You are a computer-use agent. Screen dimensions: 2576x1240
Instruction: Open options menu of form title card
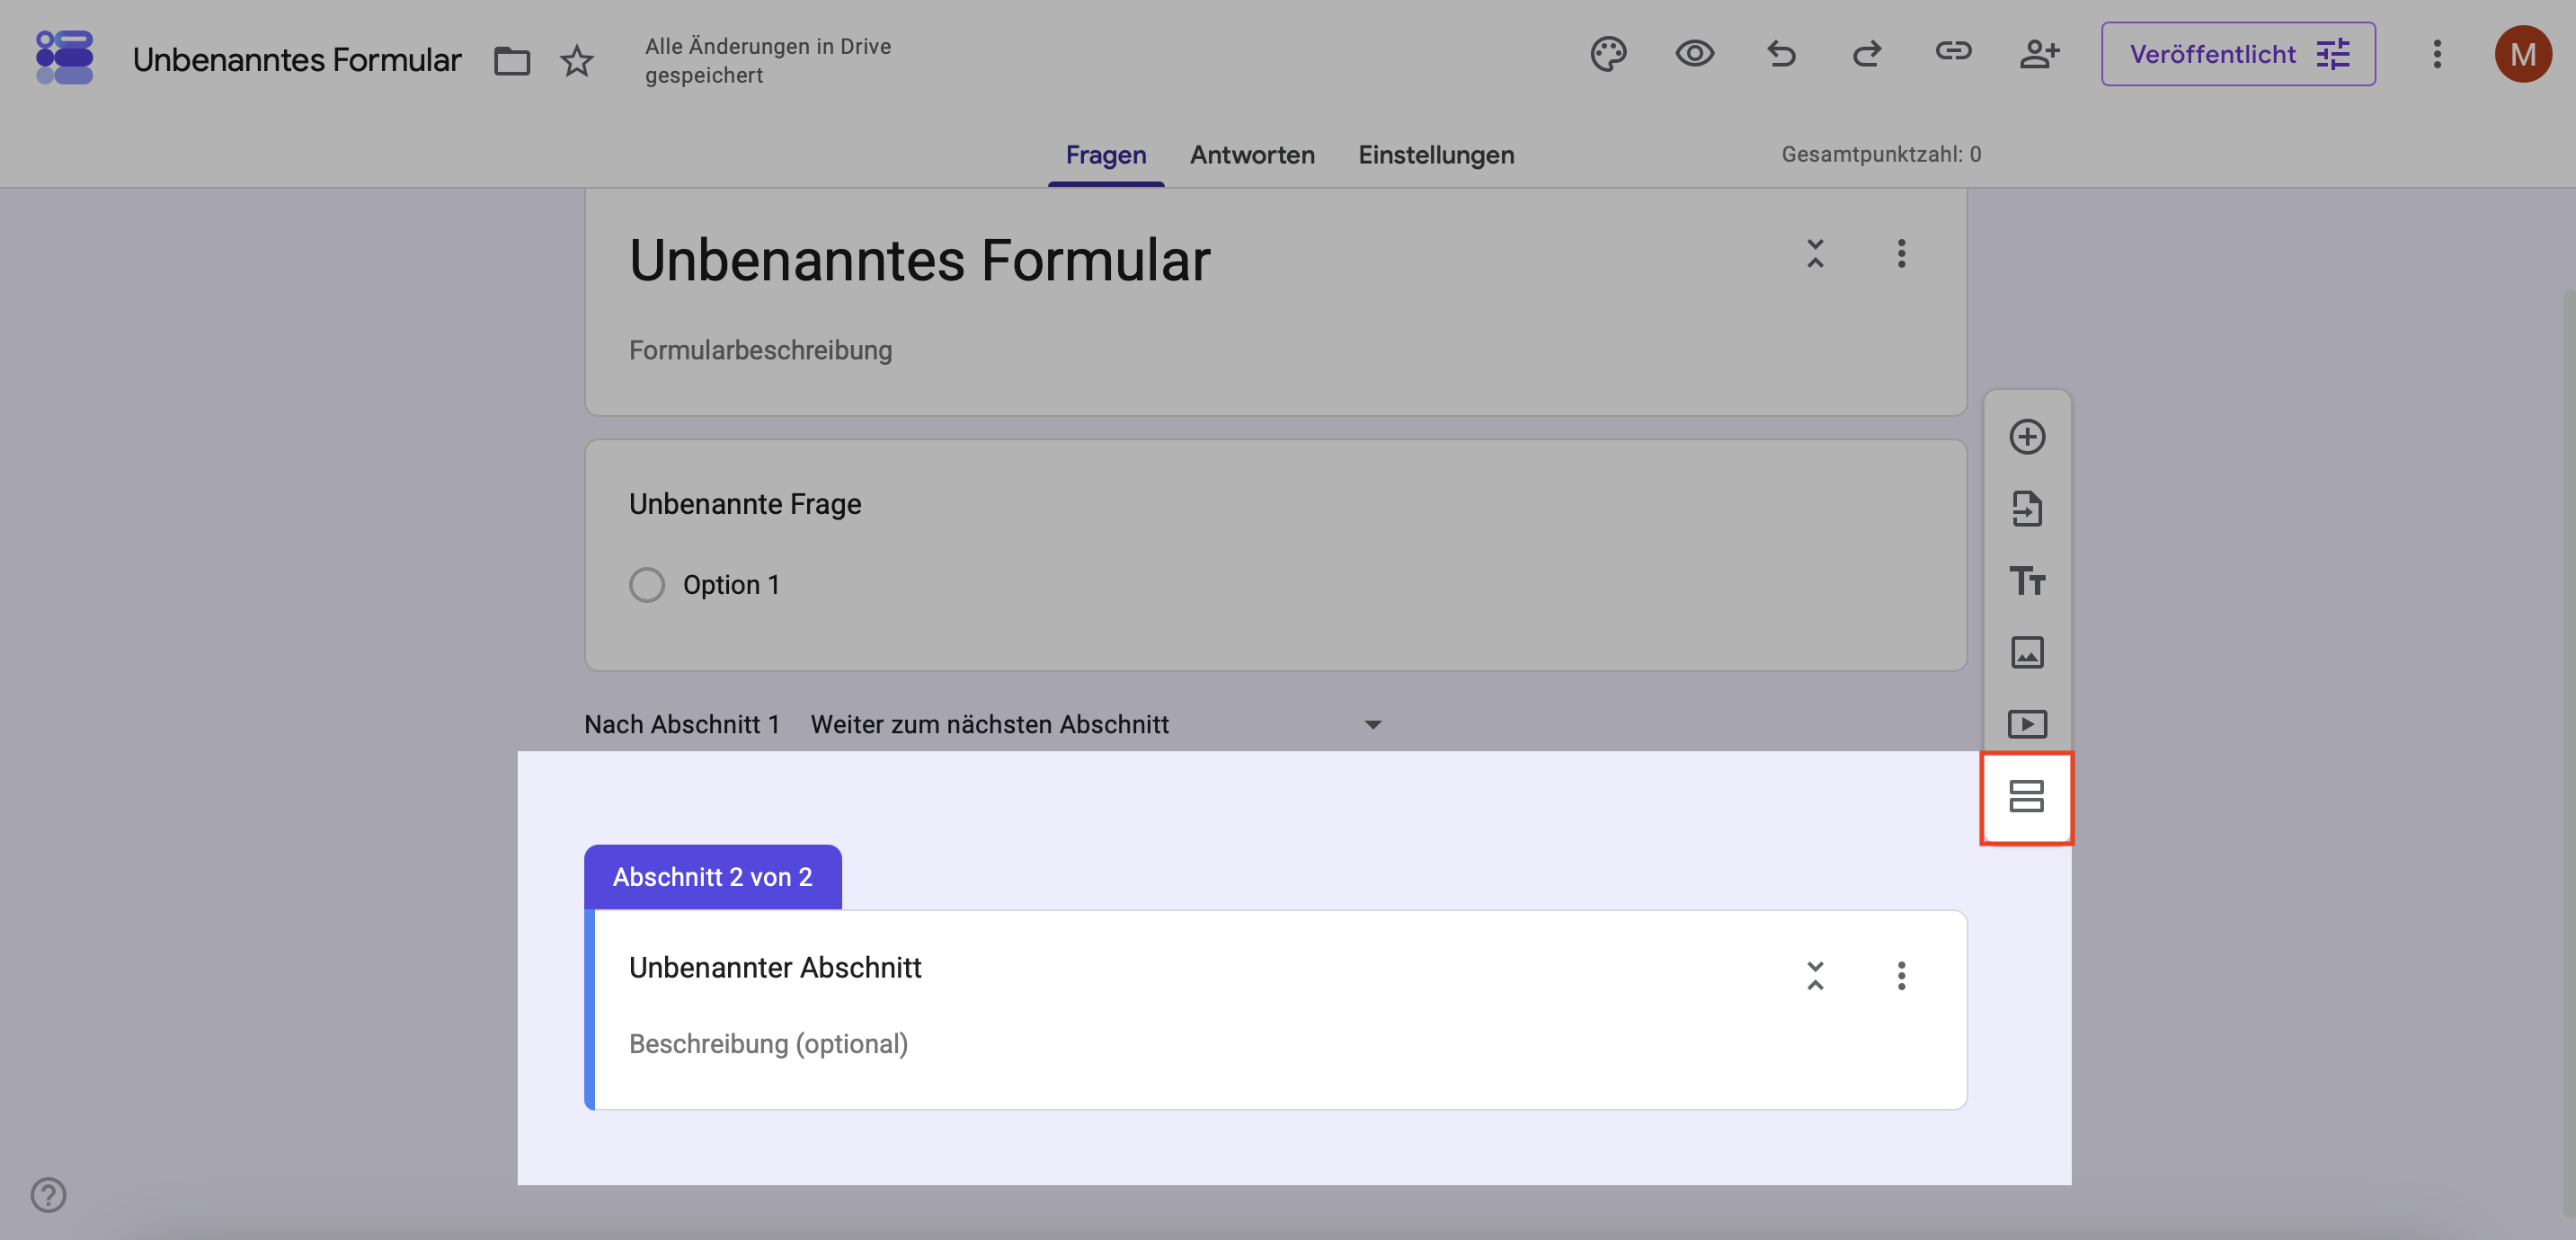pos(1901,254)
